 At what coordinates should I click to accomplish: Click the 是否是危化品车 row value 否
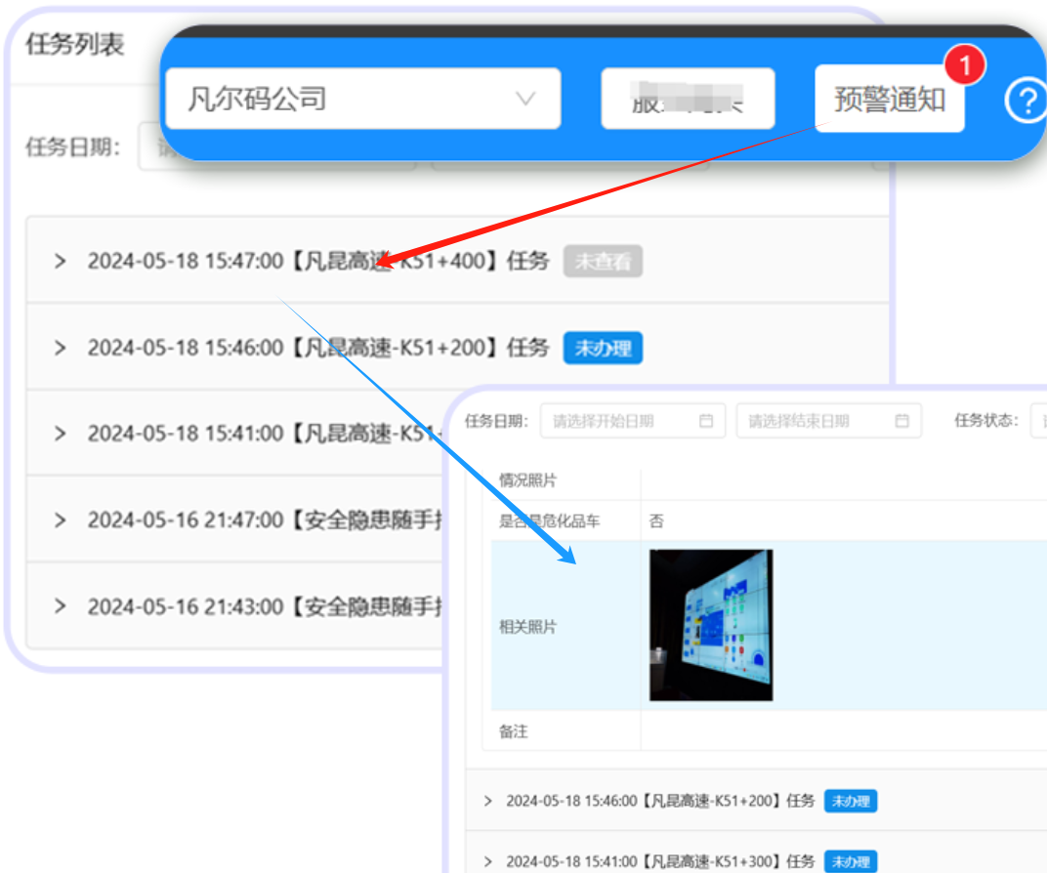point(655,520)
